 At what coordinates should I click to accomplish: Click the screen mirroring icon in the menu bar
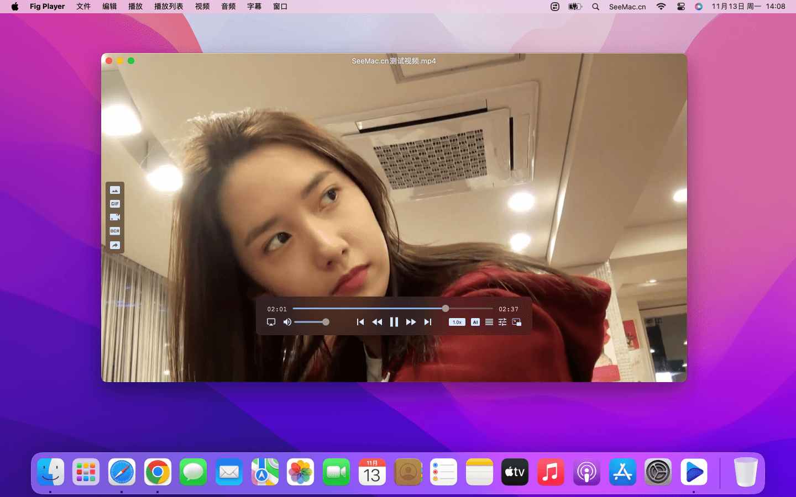[555, 7]
